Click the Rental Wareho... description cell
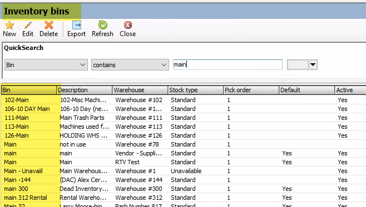Screen dimensions: 366x207 pos(83,198)
